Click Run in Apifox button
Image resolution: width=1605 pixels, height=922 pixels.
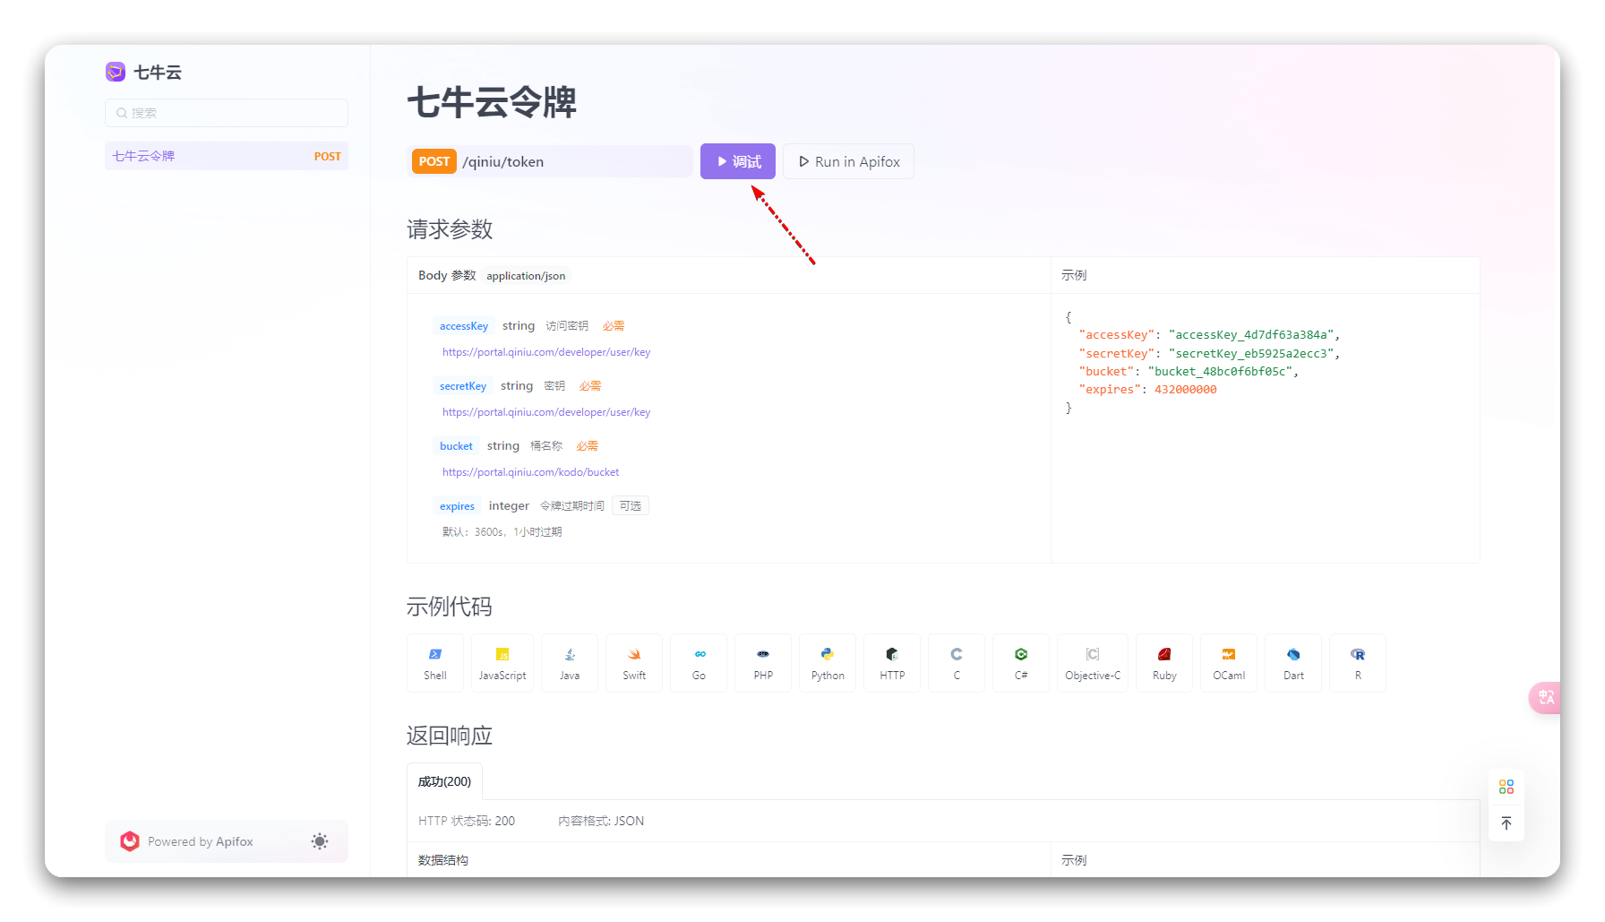pyautogui.click(x=848, y=161)
